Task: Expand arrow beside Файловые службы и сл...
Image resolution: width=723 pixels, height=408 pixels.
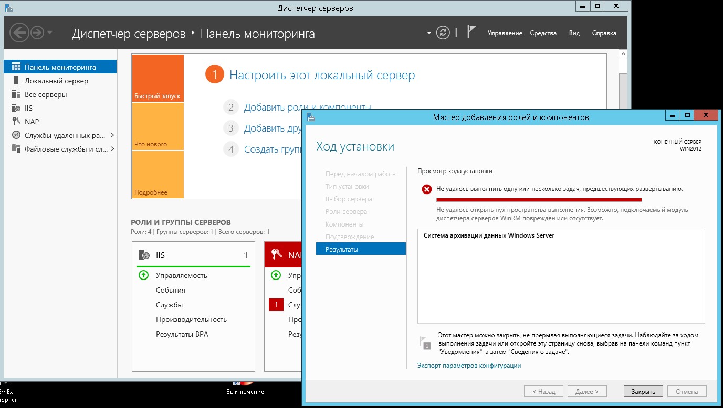Action: (112, 149)
